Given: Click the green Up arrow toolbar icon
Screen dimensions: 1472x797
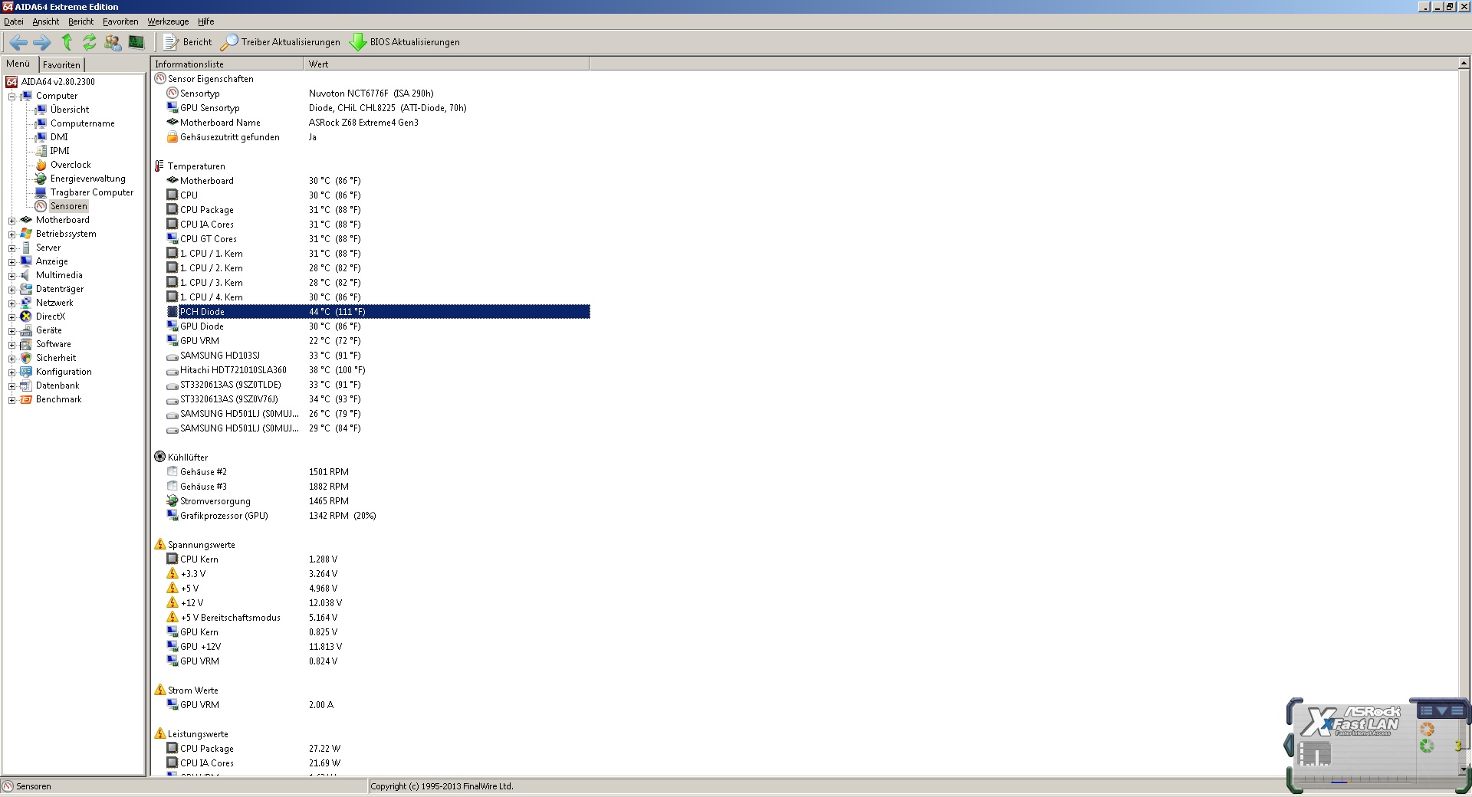Looking at the screenshot, I should [67, 42].
